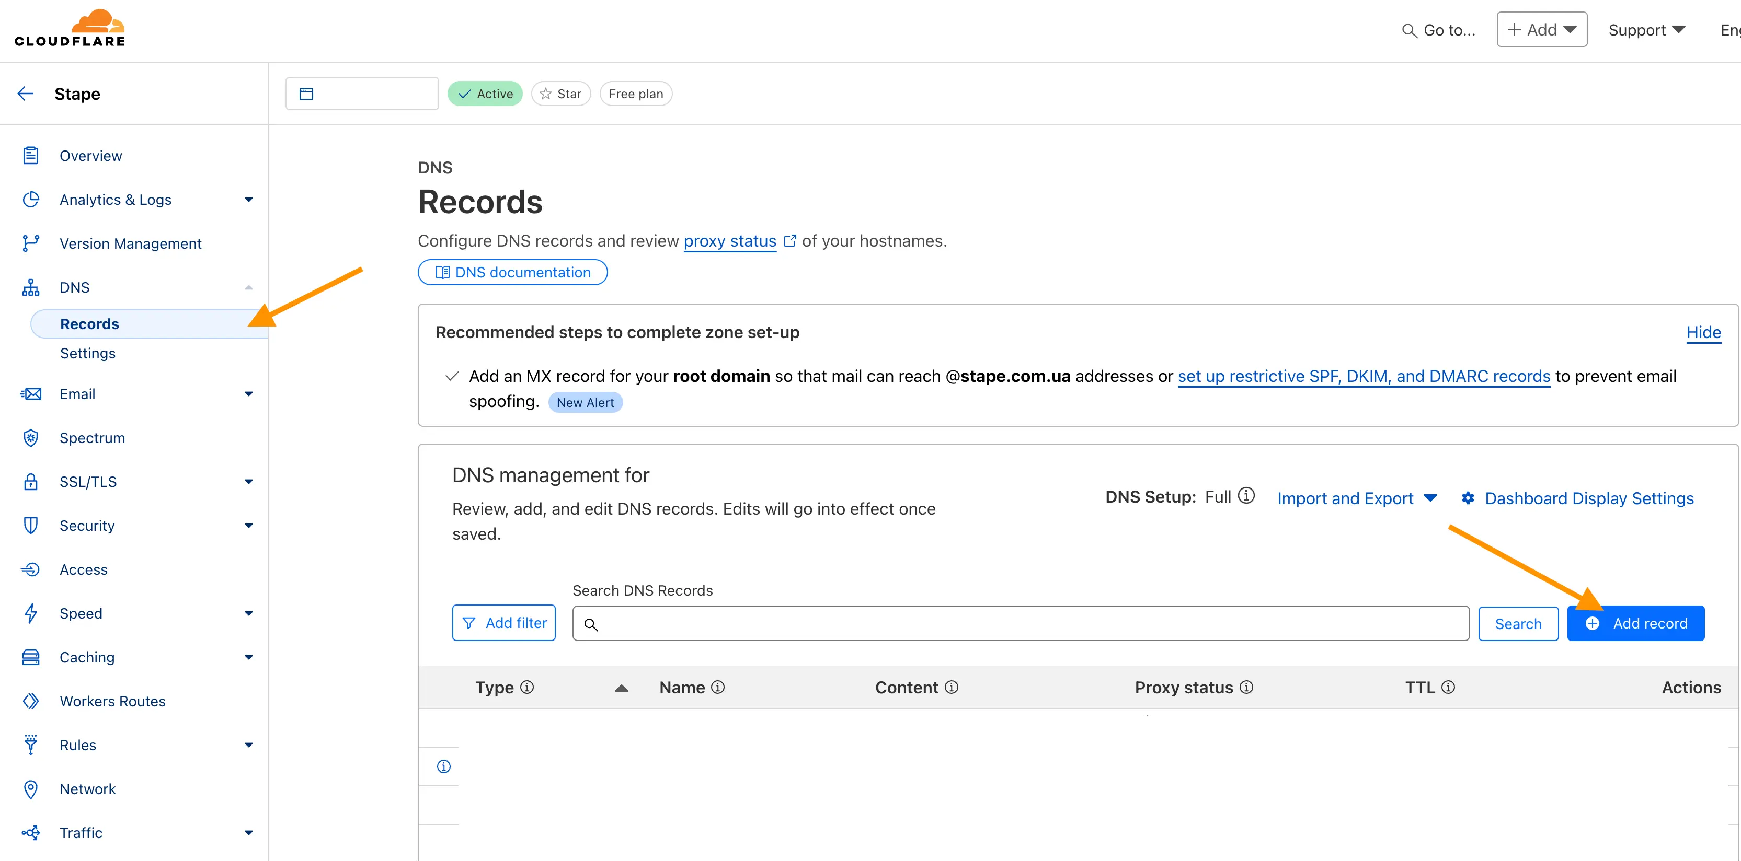Expand the Rules menu arrow
Image resolution: width=1741 pixels, height=861 pixels.
point(249,745)
